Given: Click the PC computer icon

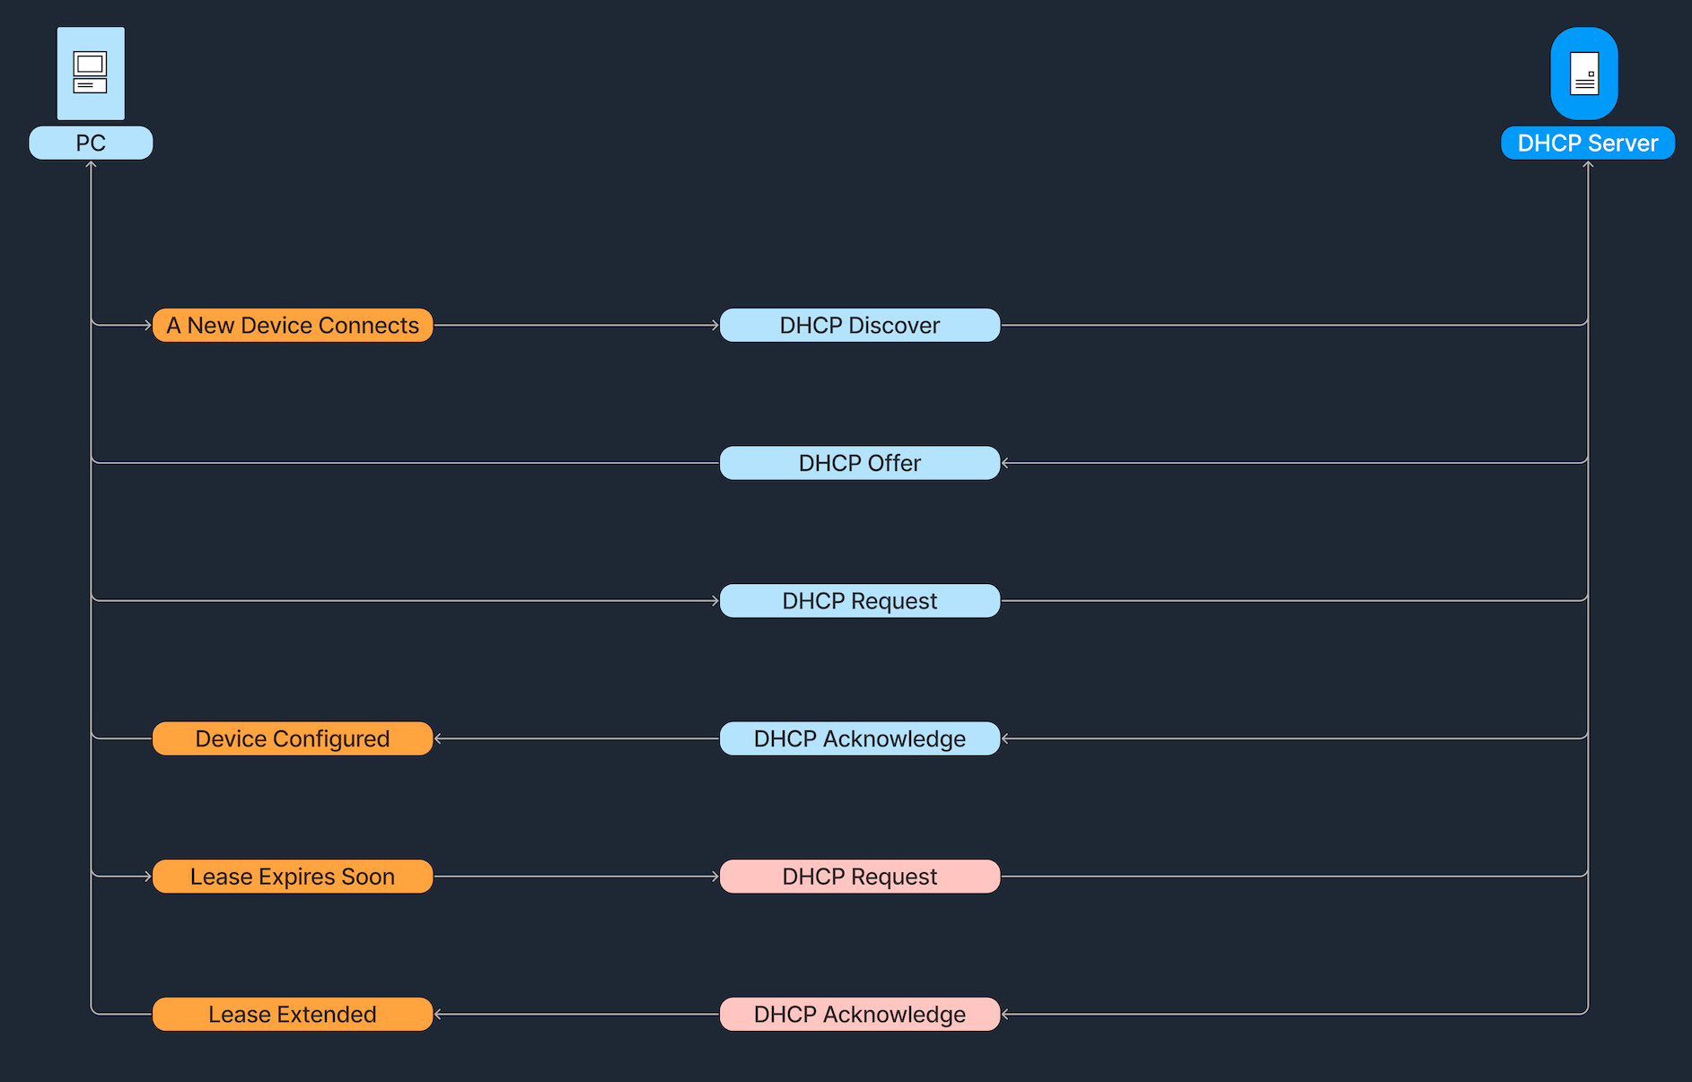Looking at the screenshot, I should (91, 74).
